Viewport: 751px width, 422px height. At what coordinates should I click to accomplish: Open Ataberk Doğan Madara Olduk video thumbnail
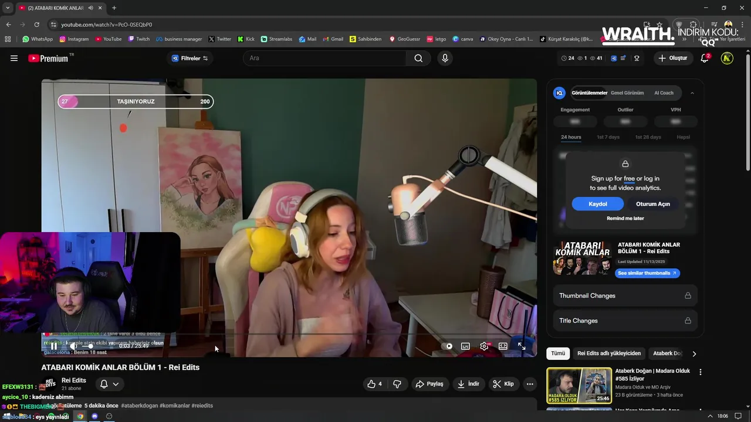tap(579, 385)
